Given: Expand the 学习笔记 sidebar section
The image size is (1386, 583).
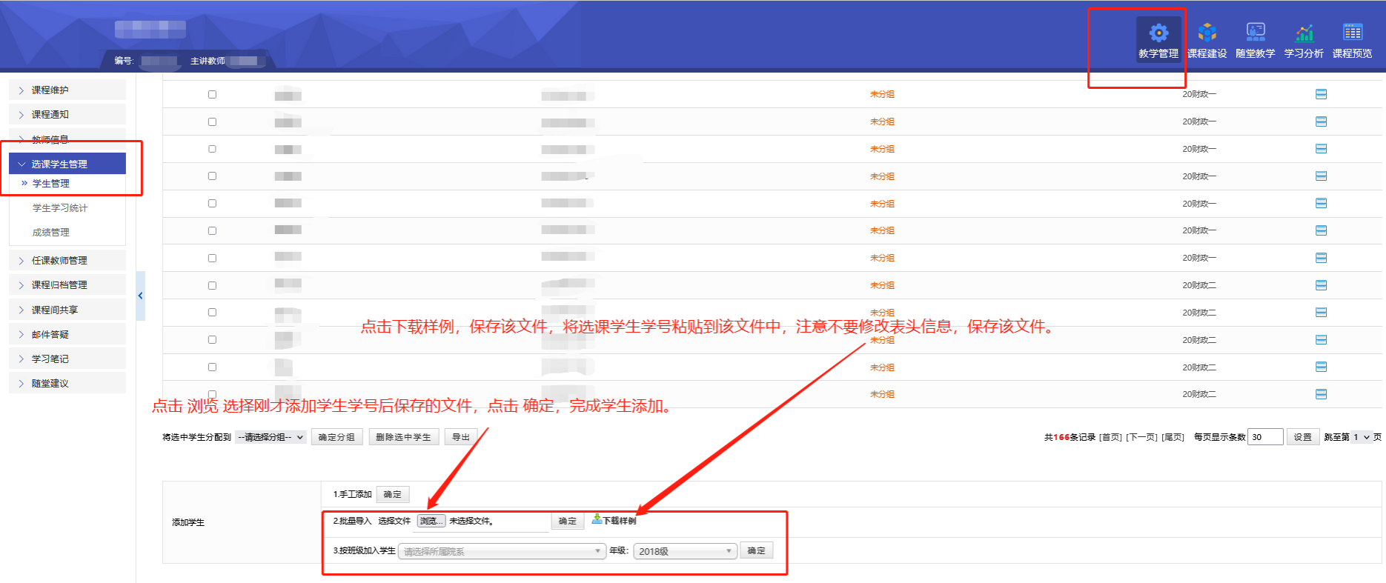Looking at the screenshot, I should [67, 359].
